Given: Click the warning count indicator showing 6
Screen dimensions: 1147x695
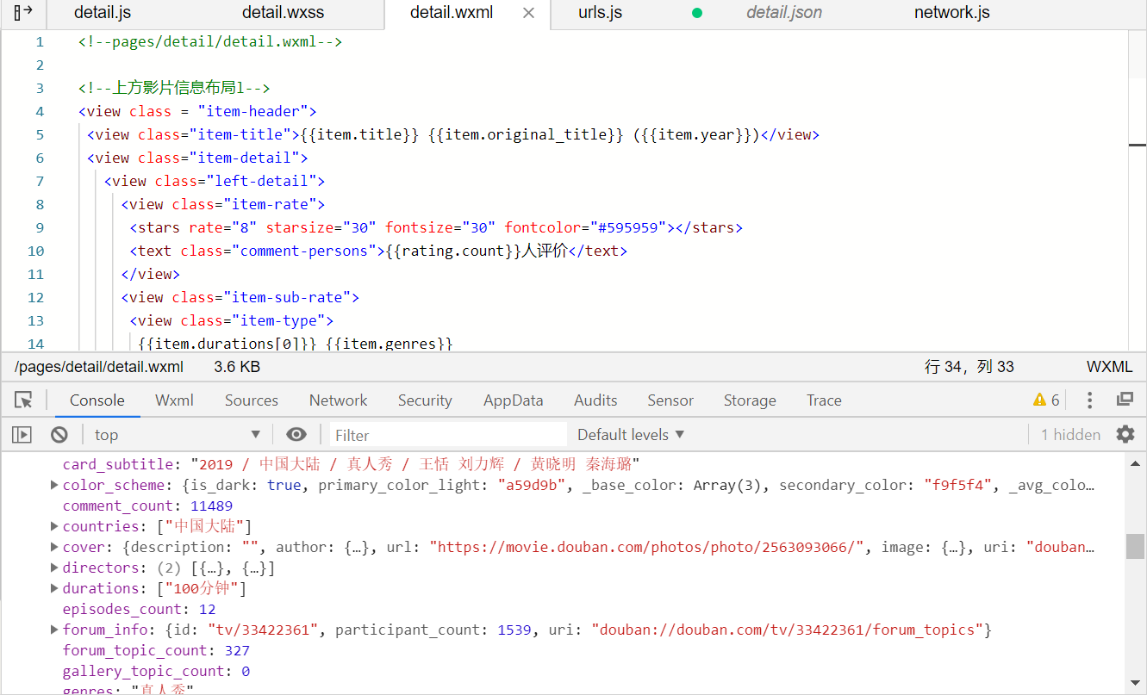Looking at the screenshot, I should coord(1046,400).
